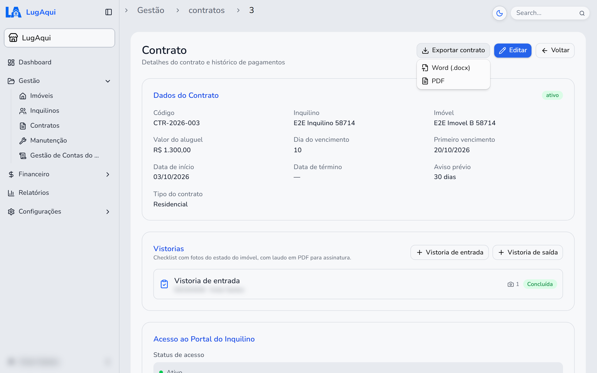Click the clipboard check icon on vistoria
Screen dimensions: 597x373
coord(164,284)
